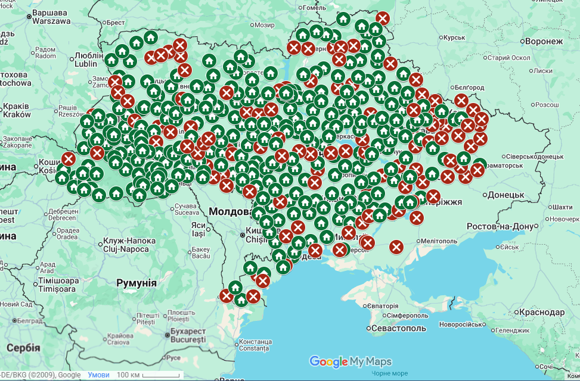The image size is (580, 381).
Task: Click the westernmost green house marker below Кошице label
Action: click(62, 178)
